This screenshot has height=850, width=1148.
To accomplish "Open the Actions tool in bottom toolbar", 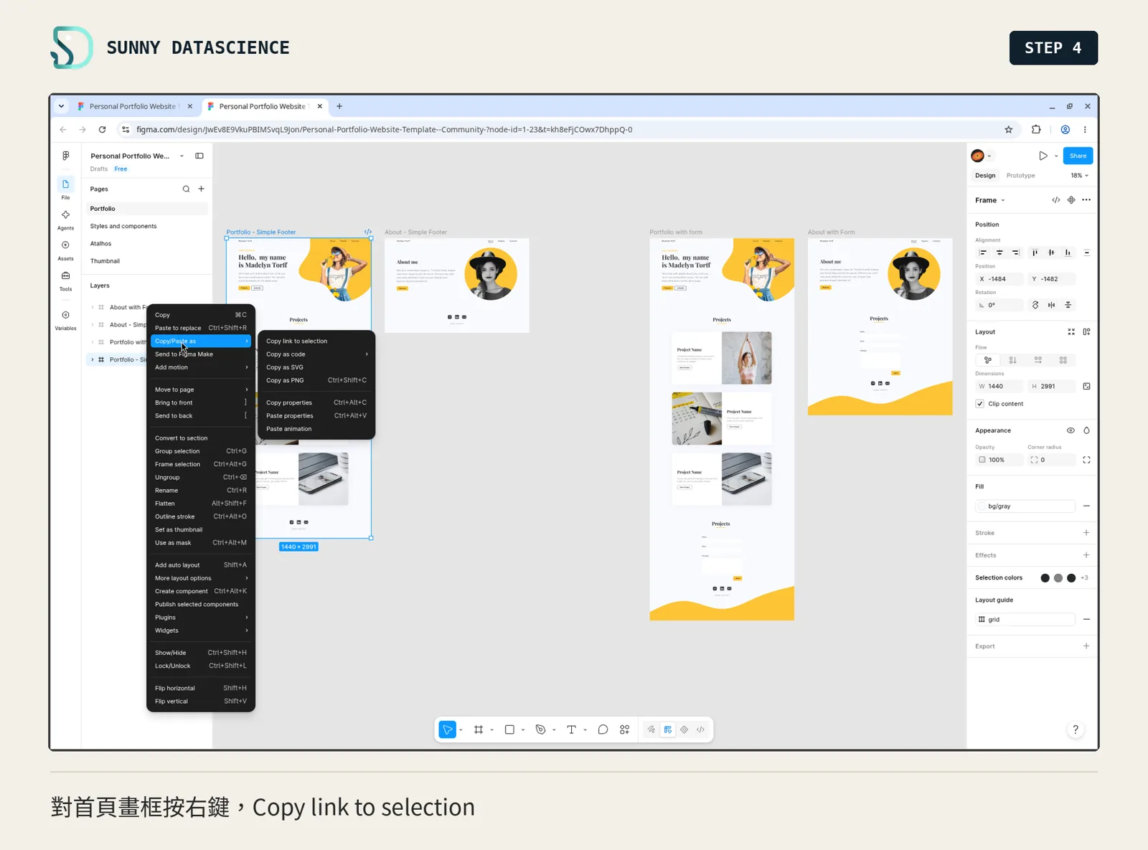I will click(x=625, y=729).
